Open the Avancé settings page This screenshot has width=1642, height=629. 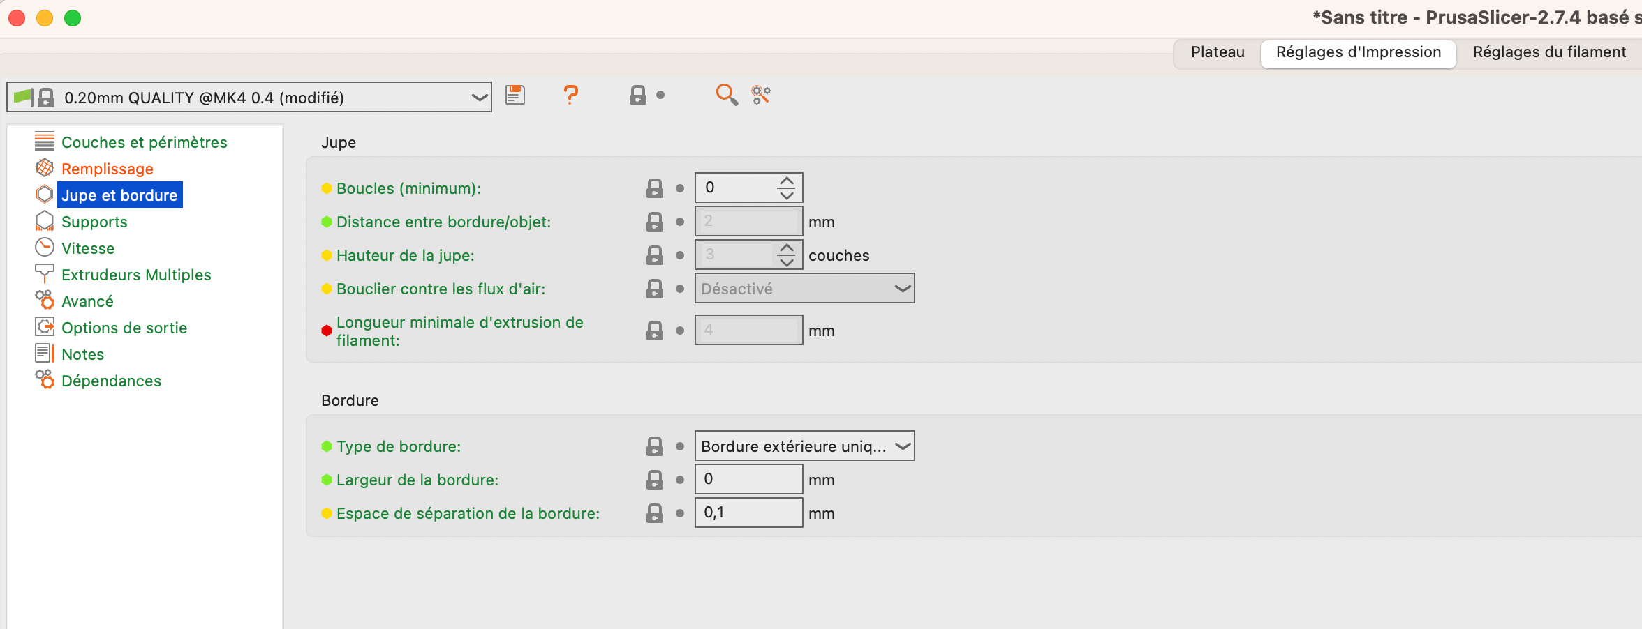tap(87, 301)
